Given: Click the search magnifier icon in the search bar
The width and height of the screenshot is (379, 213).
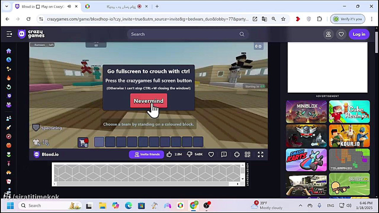Looking at the screenshot, I should [242, 34].
